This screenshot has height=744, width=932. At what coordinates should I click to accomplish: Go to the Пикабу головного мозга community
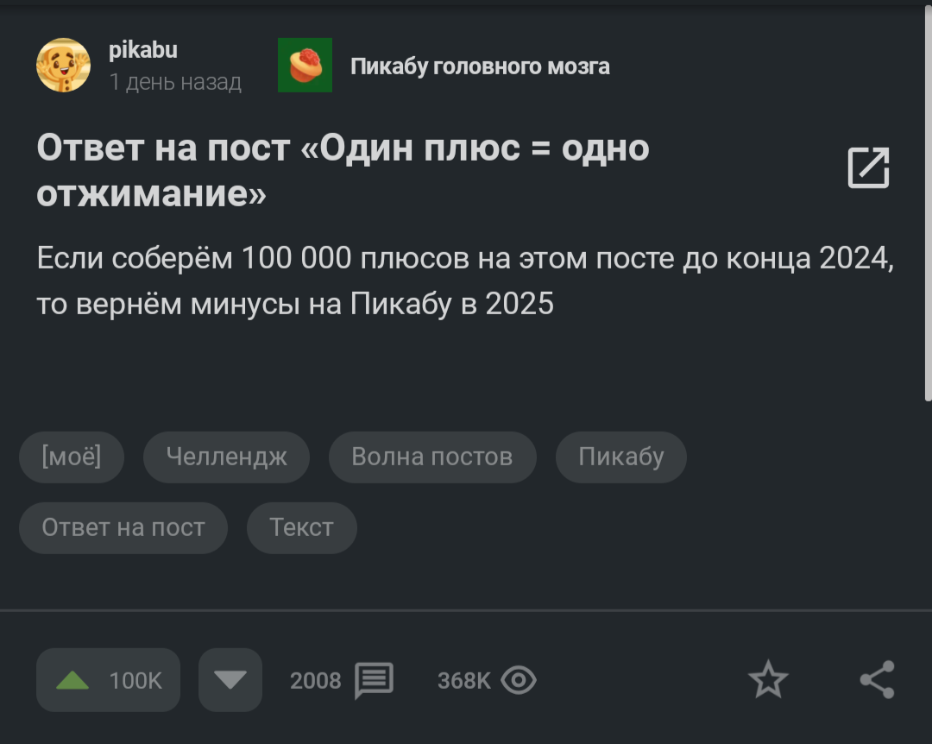(x=480, y=66)
